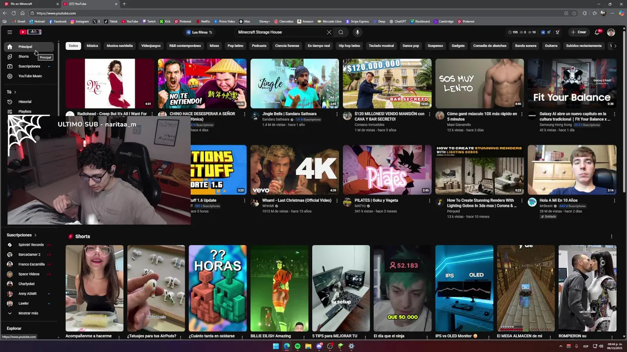Click the YouTube logo in header
The image size is (627, 352).
[x=30, y=32]
